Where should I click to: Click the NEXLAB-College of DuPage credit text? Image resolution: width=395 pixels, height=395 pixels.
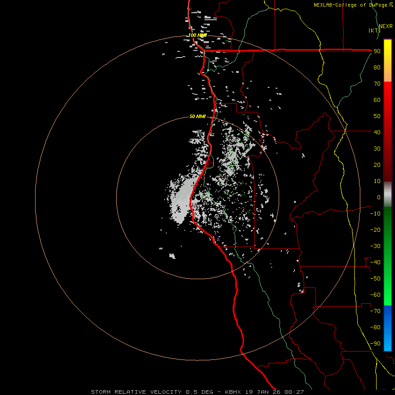[x=353, y=5]
